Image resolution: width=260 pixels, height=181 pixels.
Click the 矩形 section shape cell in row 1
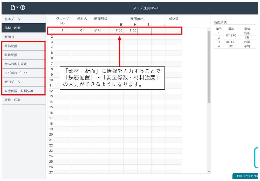pyautogui.click(x=101, y=31)
